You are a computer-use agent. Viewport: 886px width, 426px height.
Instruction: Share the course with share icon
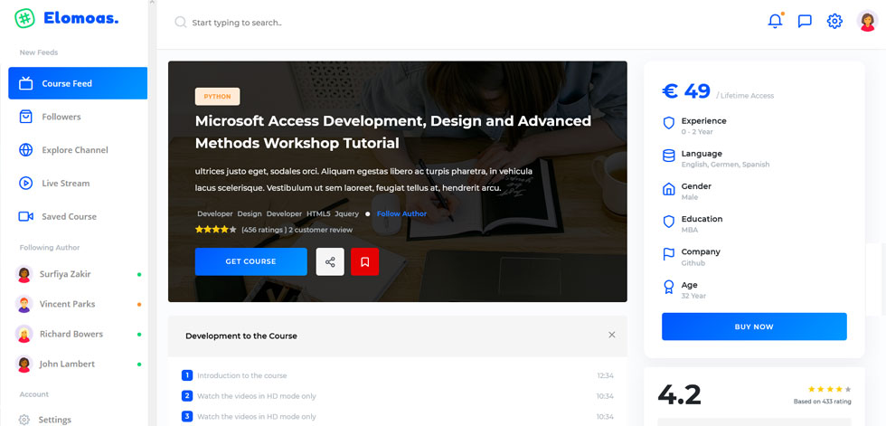pos(330,261)
